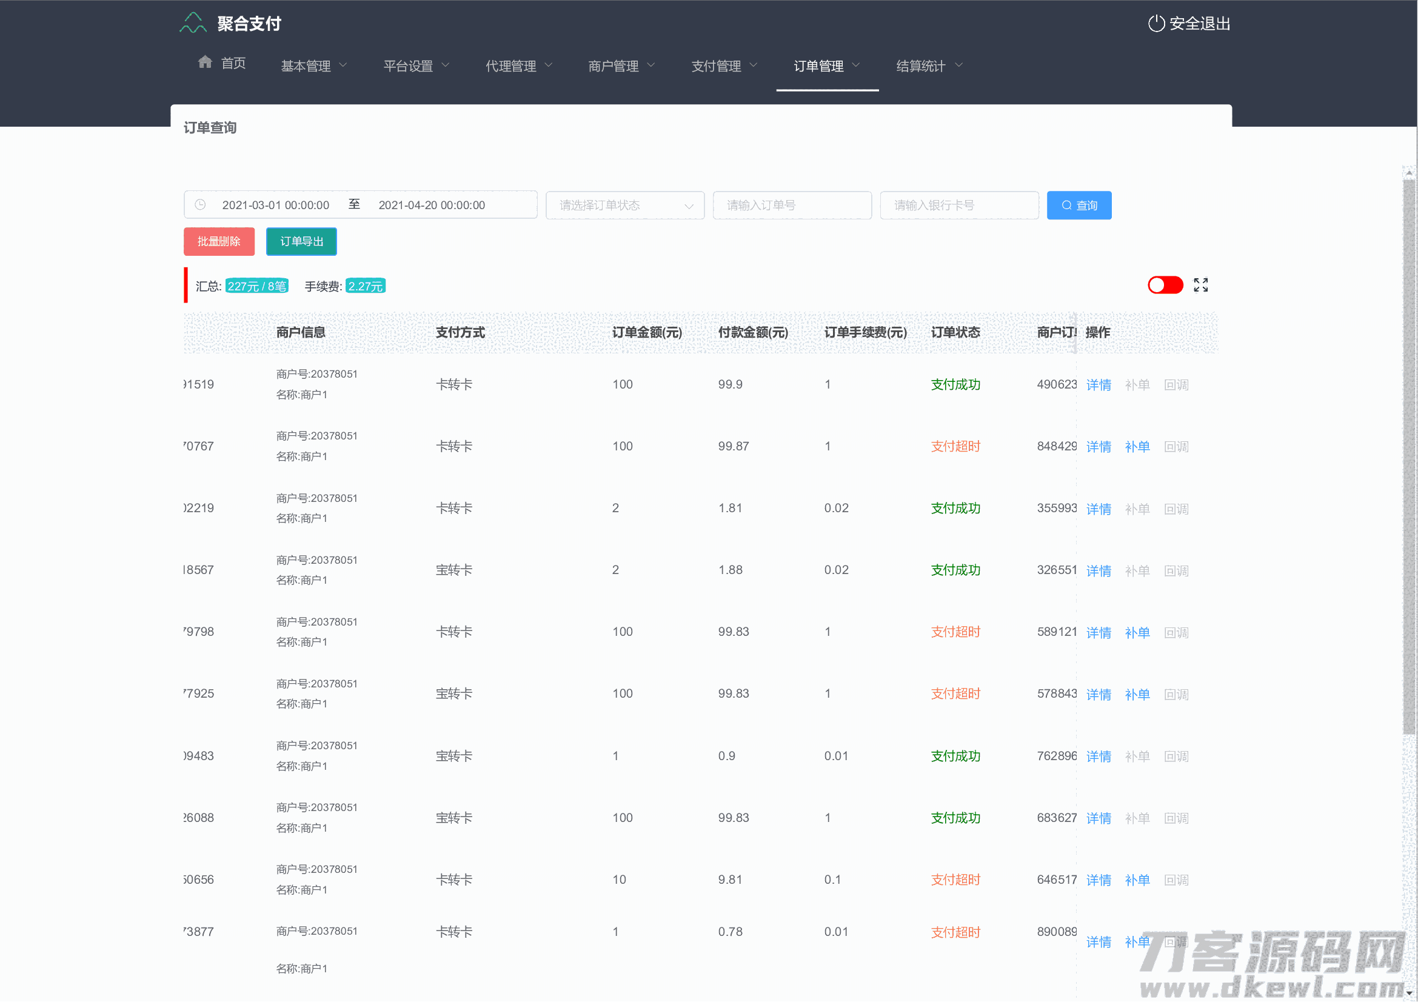The image size is (1418, 1002).
Task: Click the red 批量删除 button
Action: pos(219,241)
